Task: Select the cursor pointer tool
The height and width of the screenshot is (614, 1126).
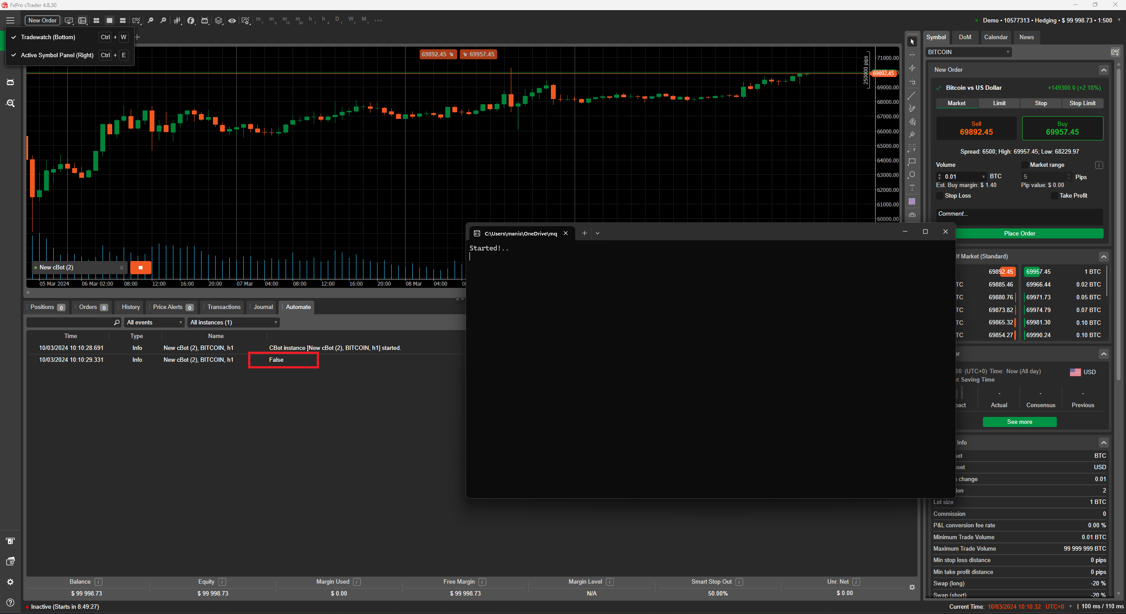Action: 912,42
